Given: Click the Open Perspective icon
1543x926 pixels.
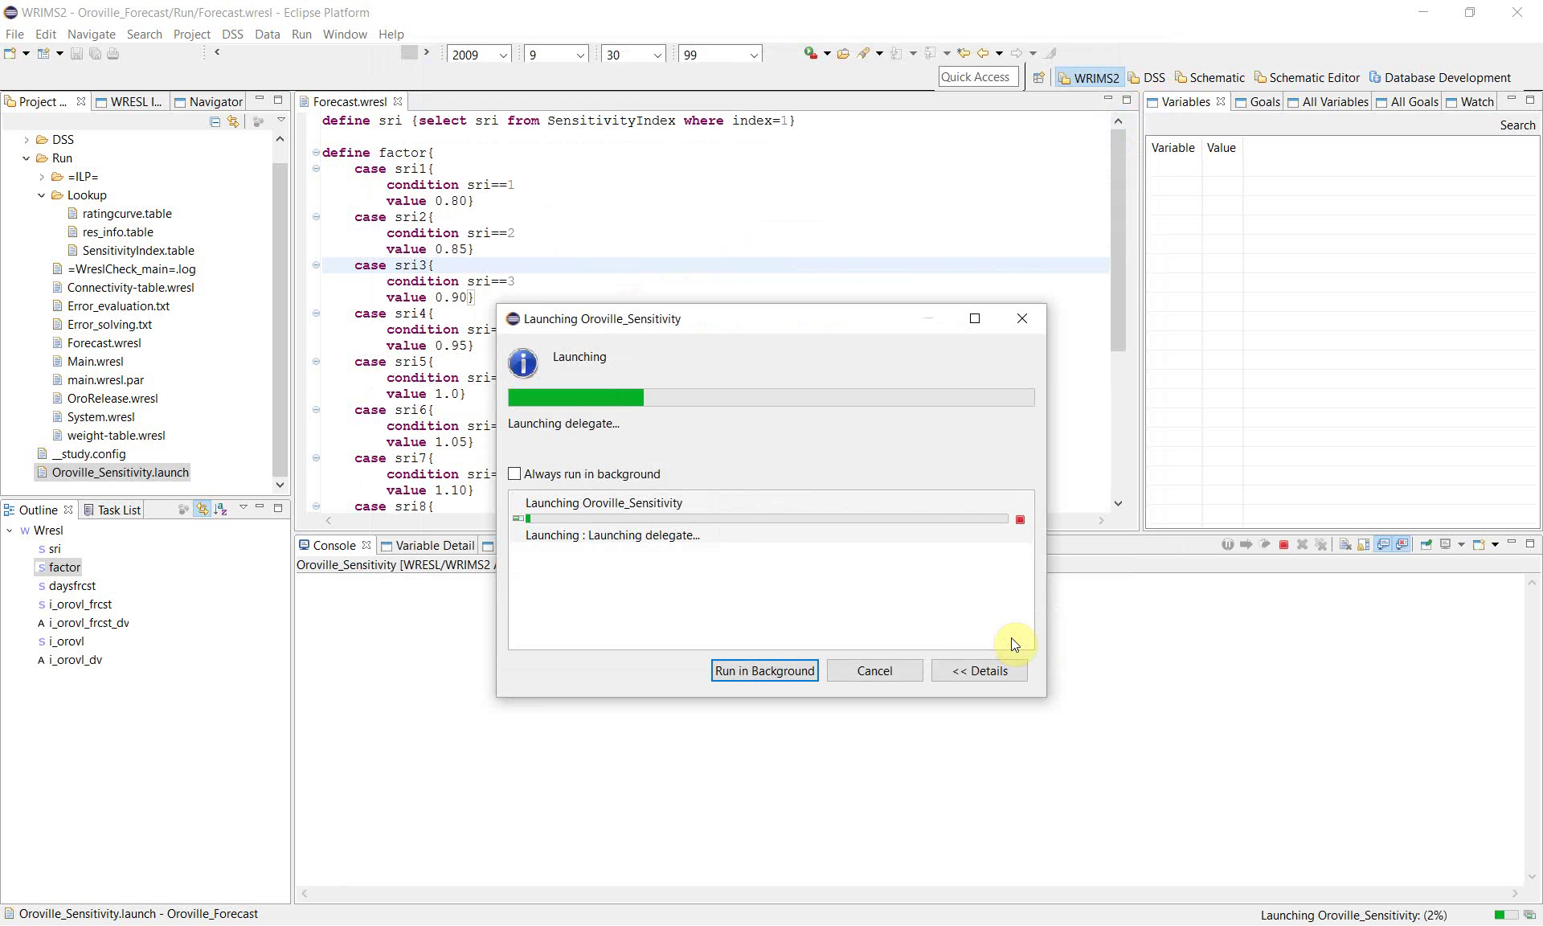Looking at the screenshot, I should (1038, 78).
